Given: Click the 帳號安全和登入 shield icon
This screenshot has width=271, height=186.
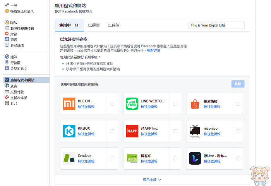Looking at the screenshot, I should coord(7,11).
